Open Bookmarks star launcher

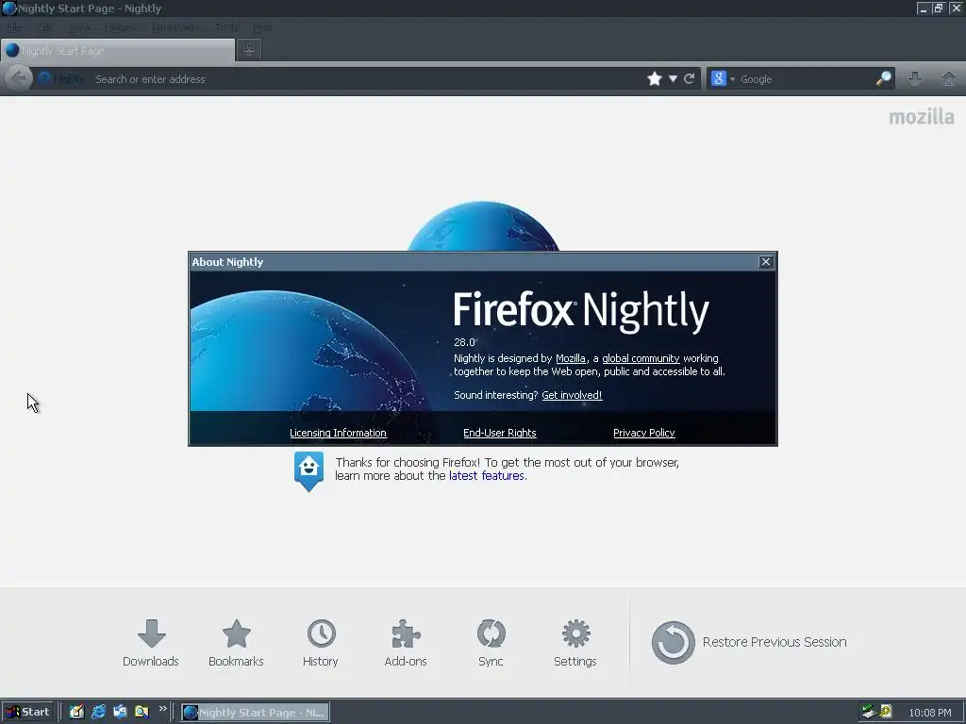tap(236, 643)
